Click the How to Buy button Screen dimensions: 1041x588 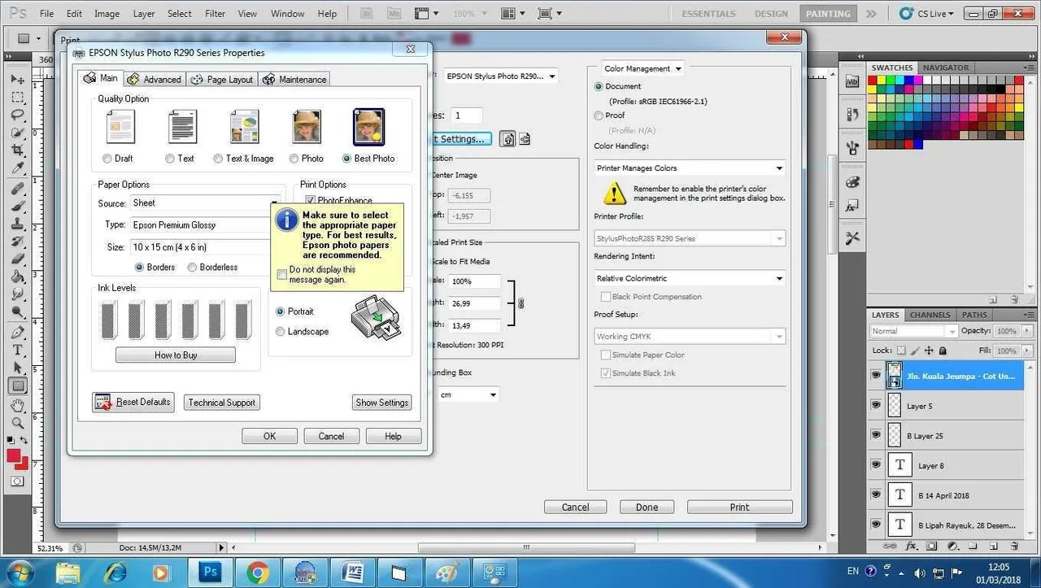pyautogui.click(x=176, y=355)
